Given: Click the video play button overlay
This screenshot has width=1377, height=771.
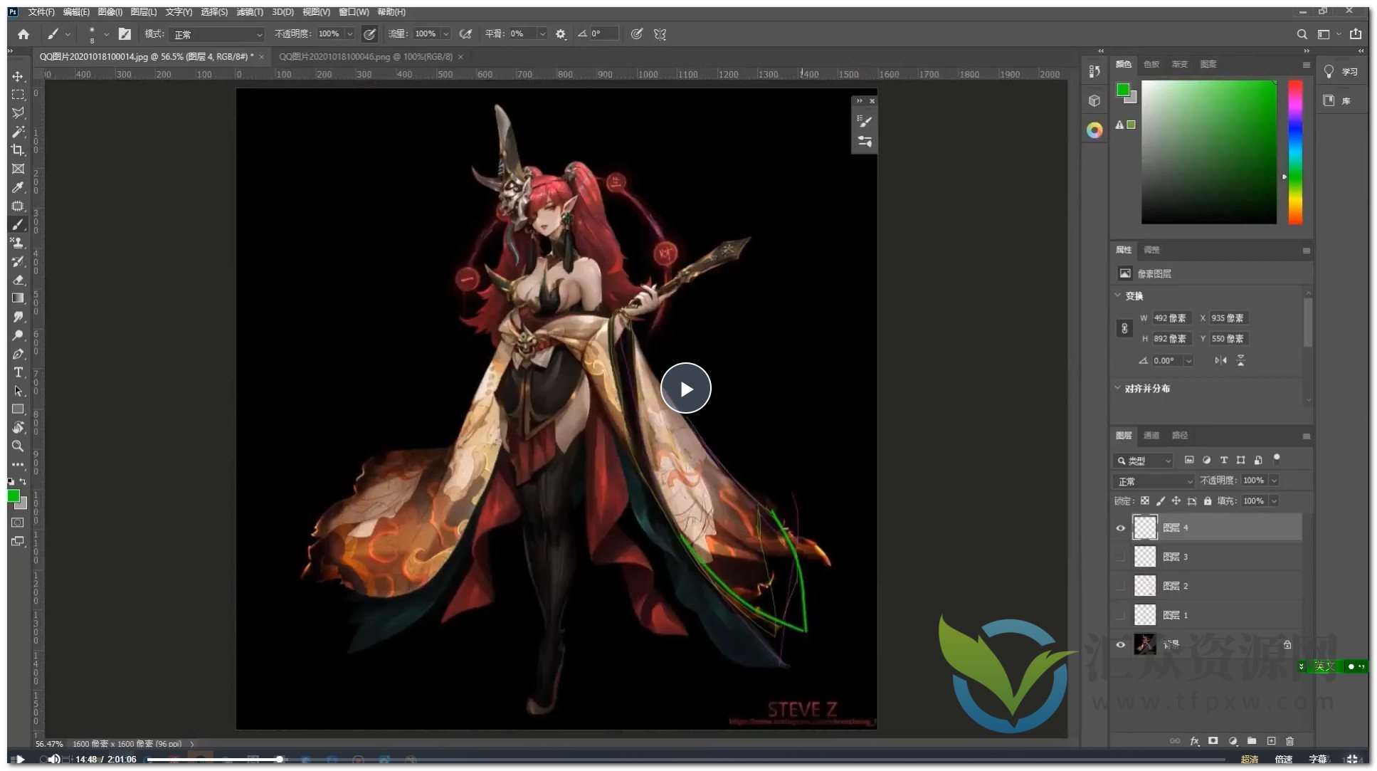Looking at the screenshot, I should (685, 388).
